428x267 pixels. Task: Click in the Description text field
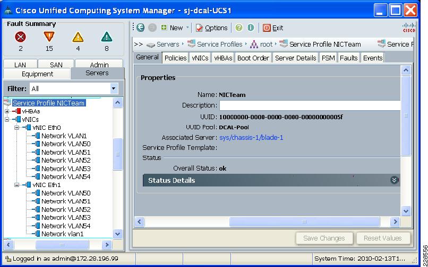pos(310,105)
